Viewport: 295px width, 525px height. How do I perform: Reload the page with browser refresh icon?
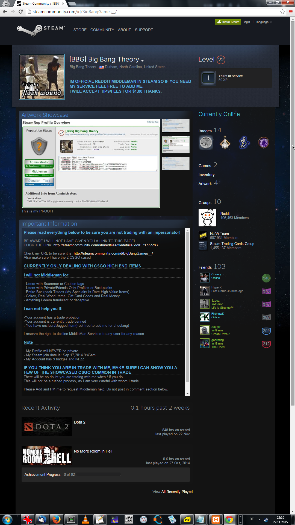(20, 12)
